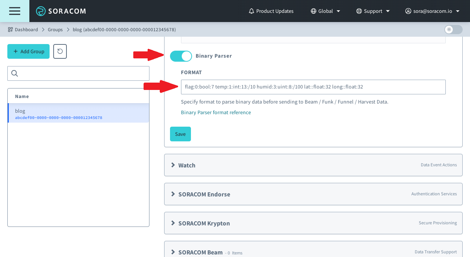The height and width of the screenshot is (257, 470).
Task: Click the Support lifebuoy icon
Action: point(359,11)
